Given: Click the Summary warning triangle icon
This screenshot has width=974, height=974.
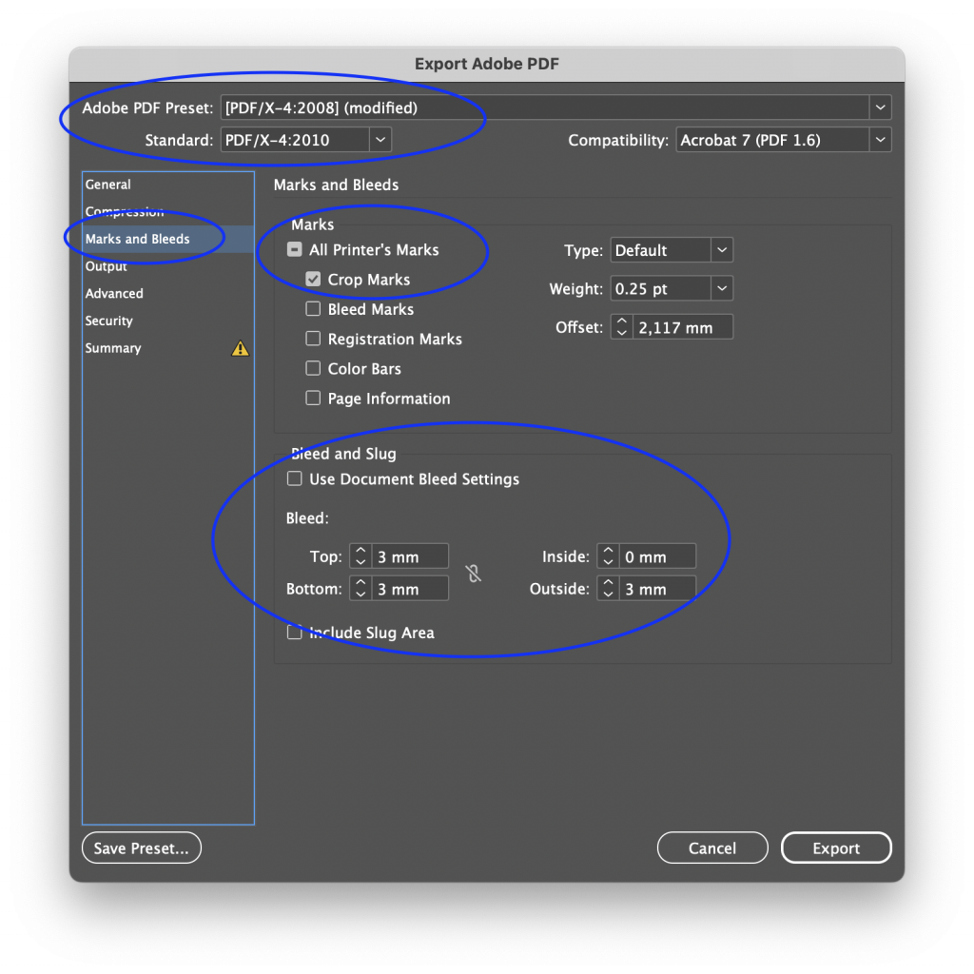Looking at the screenshot, I should (x=240, y=349).
